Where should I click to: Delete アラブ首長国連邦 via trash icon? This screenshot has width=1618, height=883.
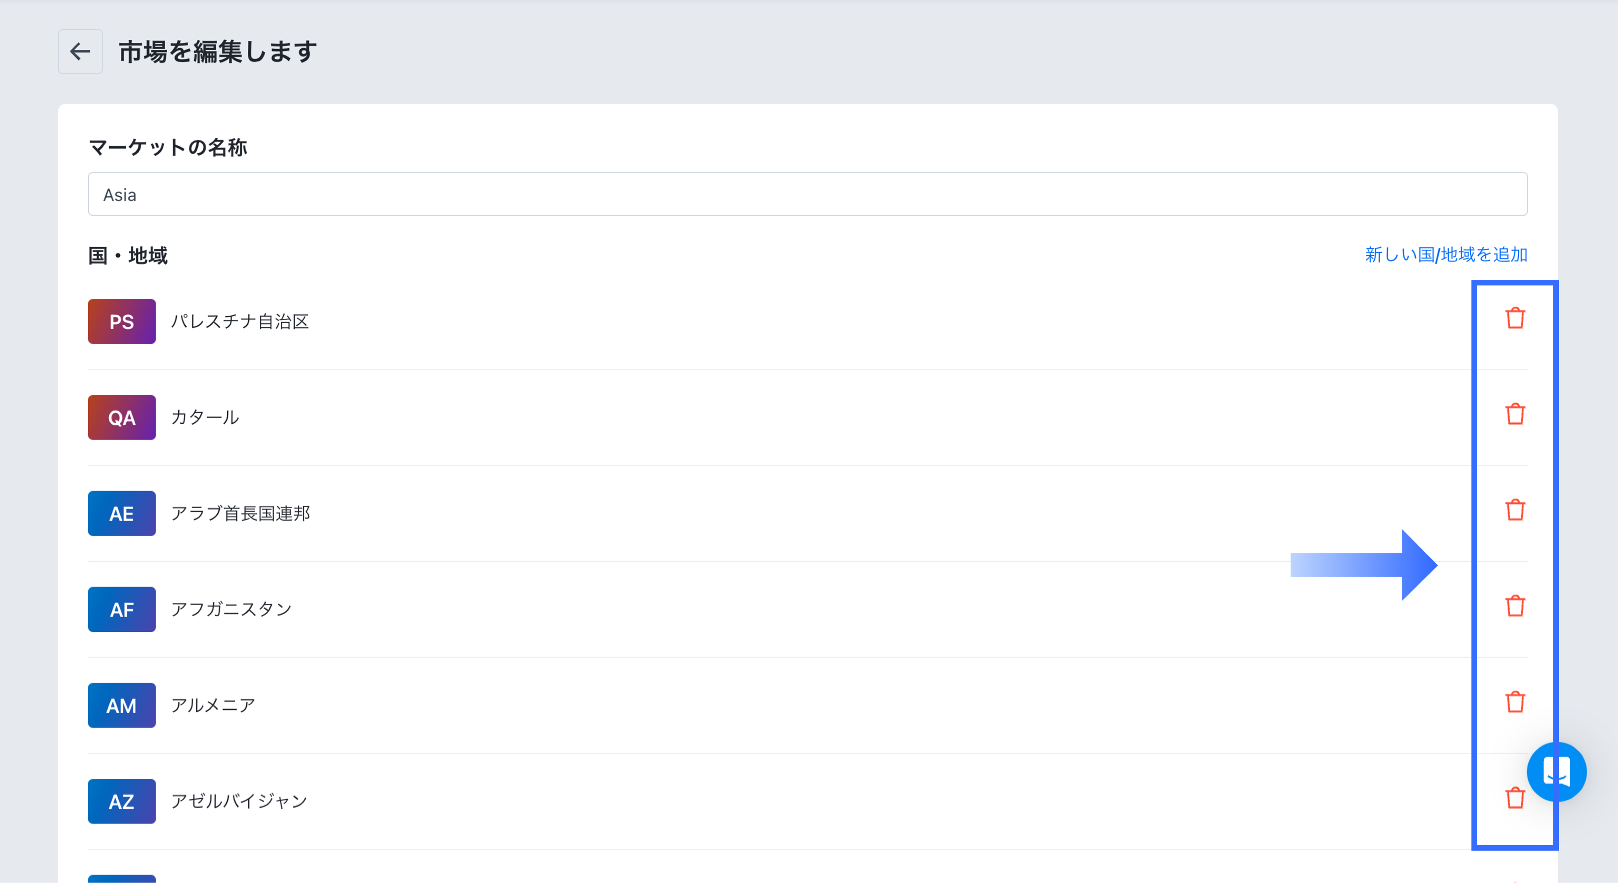point(1515,510)
